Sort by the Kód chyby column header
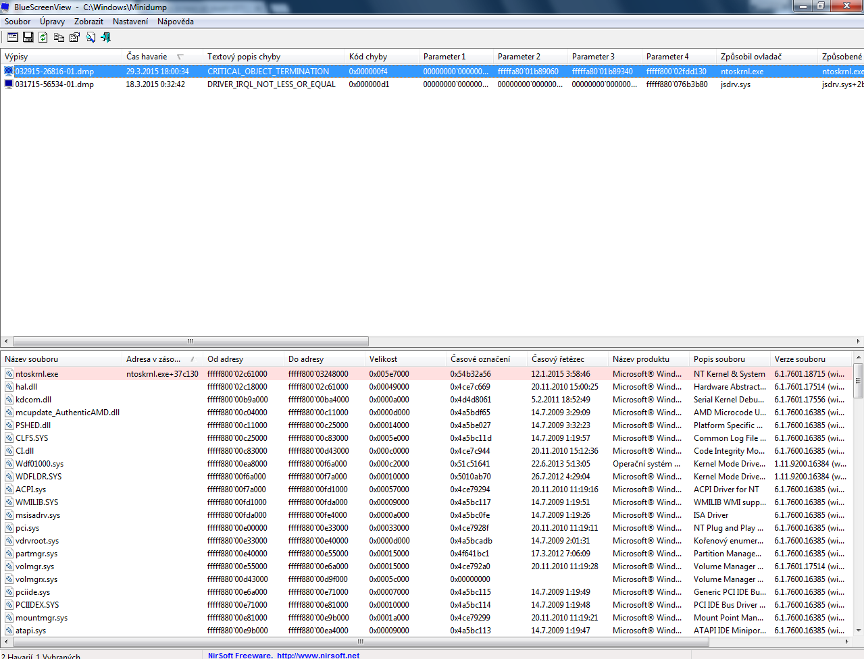864x659 pixels. [x=382, y=57]
